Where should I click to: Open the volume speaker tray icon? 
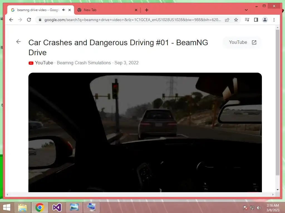259,208
